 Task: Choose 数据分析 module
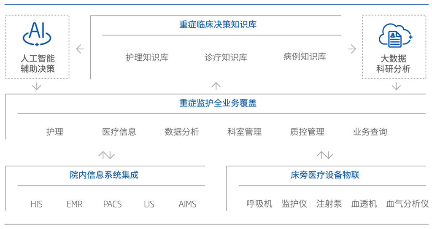point(181,132)
